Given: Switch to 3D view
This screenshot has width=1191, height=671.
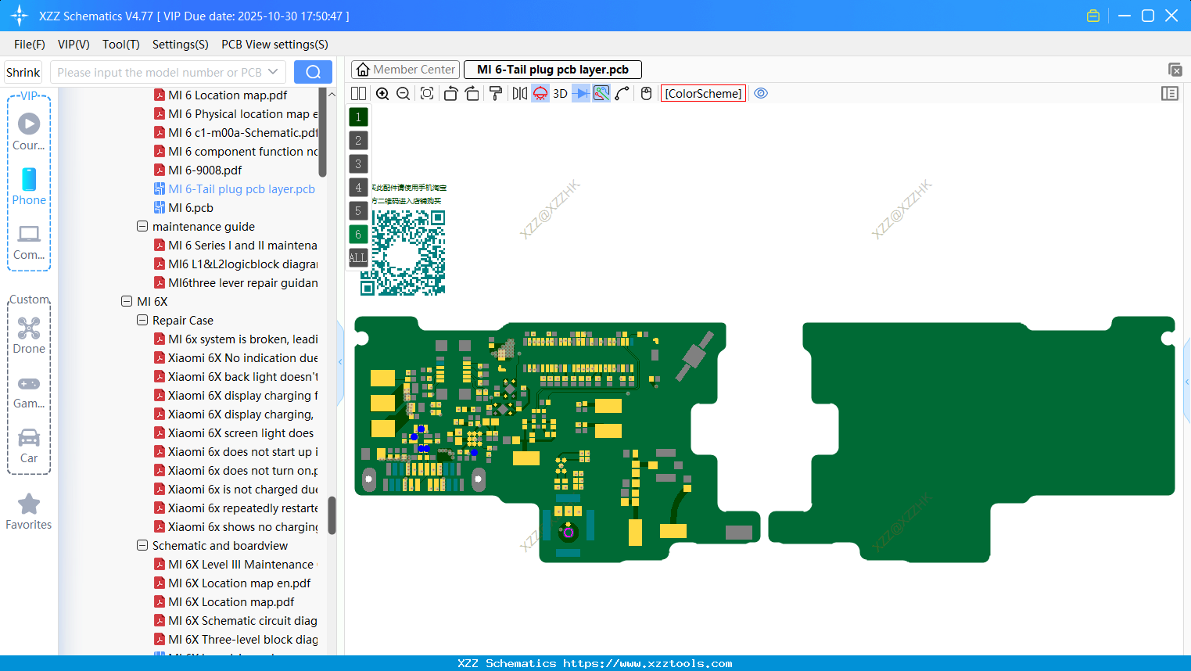Looking at the screenshot, I should point(560,94).
